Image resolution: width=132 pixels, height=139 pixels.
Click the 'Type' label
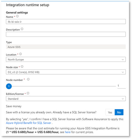click(x=9, y=42)
